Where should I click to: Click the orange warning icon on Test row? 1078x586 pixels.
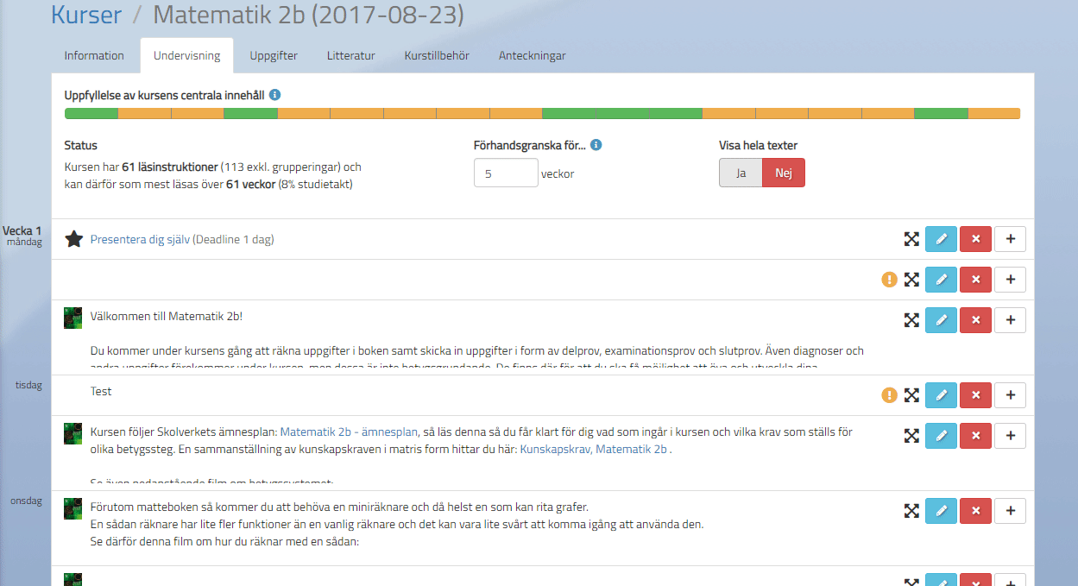click(x=889, y=395)
